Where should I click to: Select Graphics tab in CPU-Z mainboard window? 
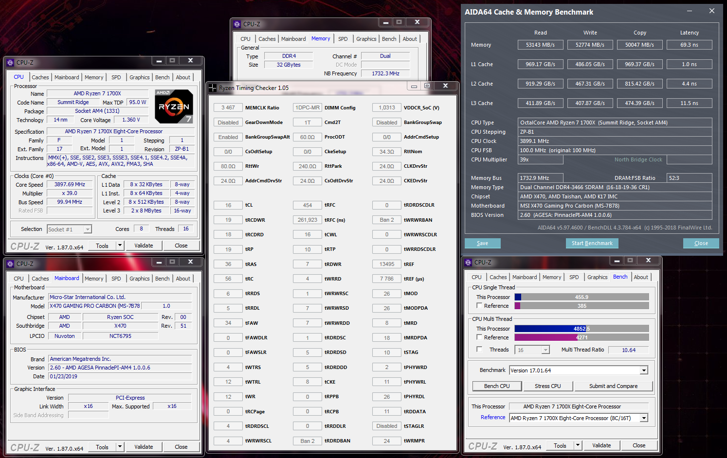tap(140, 279)
